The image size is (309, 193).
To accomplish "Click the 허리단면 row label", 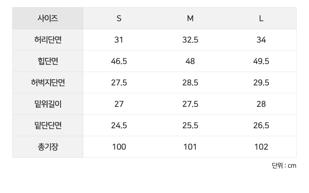I will click(48, 40).
